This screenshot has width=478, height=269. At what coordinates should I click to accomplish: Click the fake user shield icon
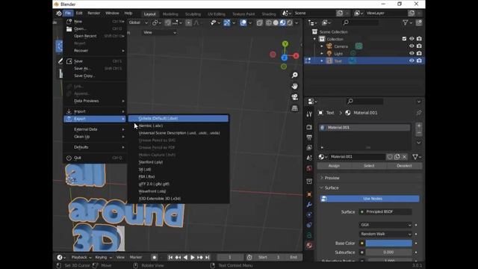[x=390, y=157]
